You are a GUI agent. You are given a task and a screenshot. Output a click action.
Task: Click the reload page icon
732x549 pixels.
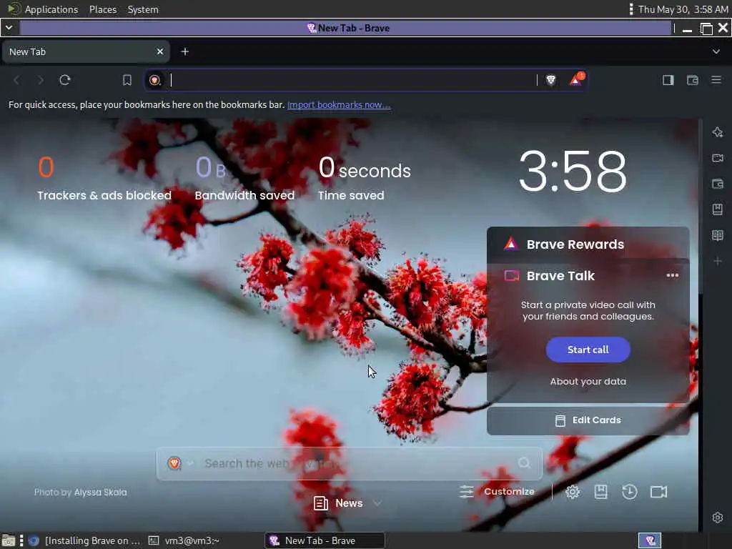coord(65,80)
